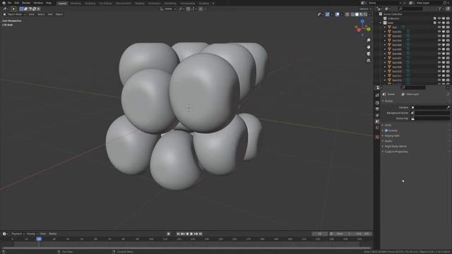Select the Scene Collection row in outliner
Viewport: 452px width, 254px height.
[x=393, y=14]
